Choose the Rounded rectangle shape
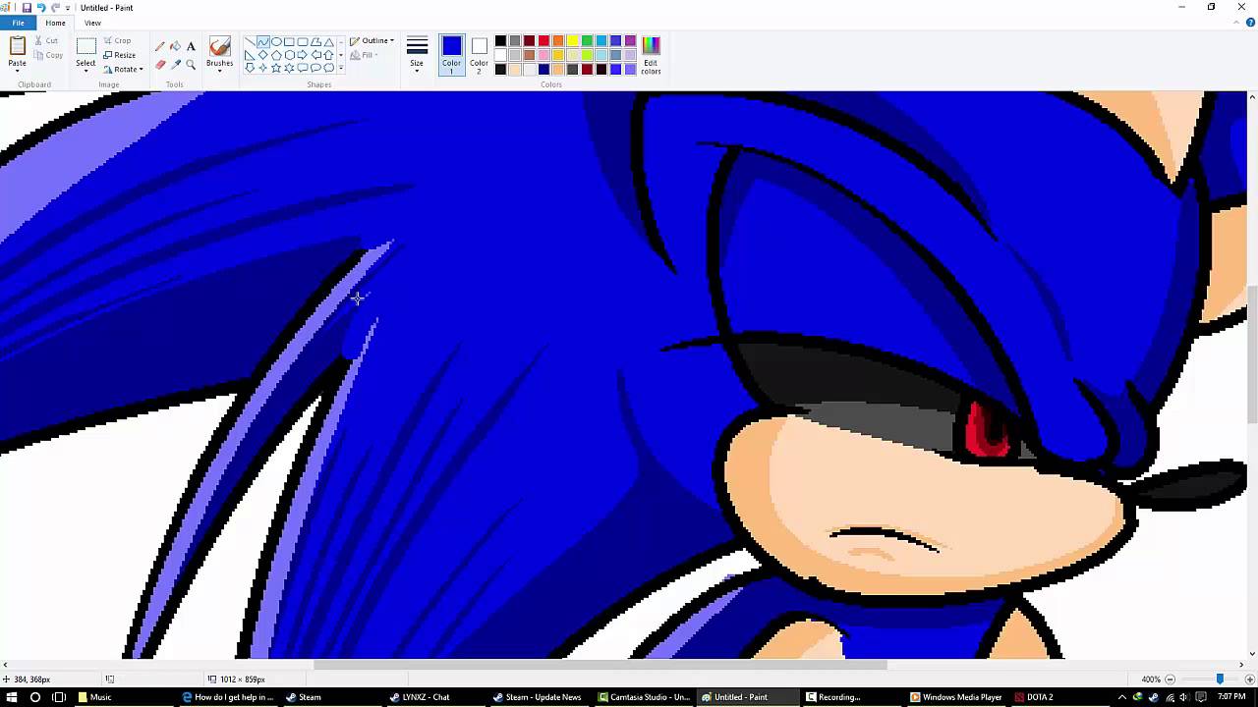This screenshot has height=707, width=1258. (x=302, y=42)
